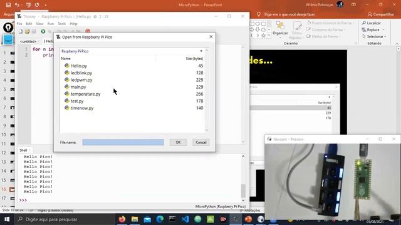Image resolution: width=401 pixels, height=225 pixels.
Task: Open Customize Quick Access Toolbar dropdown
Action: [46, 5]
